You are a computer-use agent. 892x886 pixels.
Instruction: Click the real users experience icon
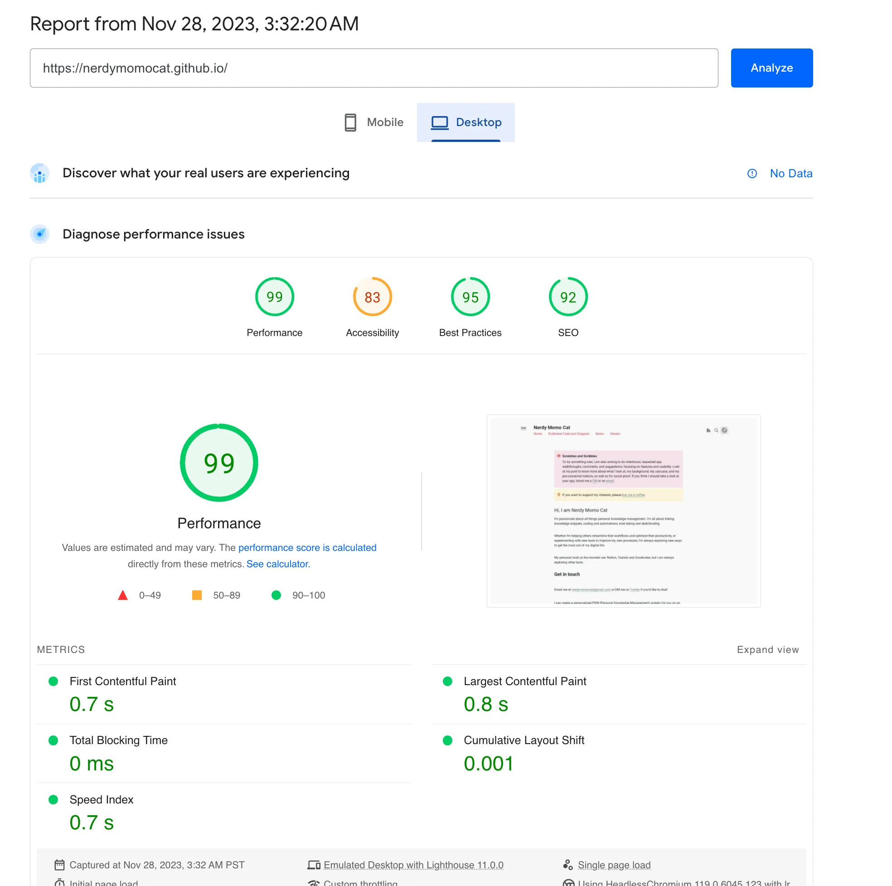[40, 173]
